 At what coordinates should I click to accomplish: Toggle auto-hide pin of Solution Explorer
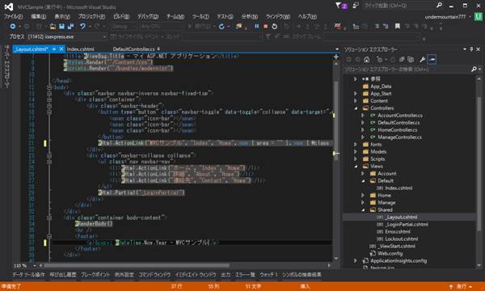(x=471, y=49)
